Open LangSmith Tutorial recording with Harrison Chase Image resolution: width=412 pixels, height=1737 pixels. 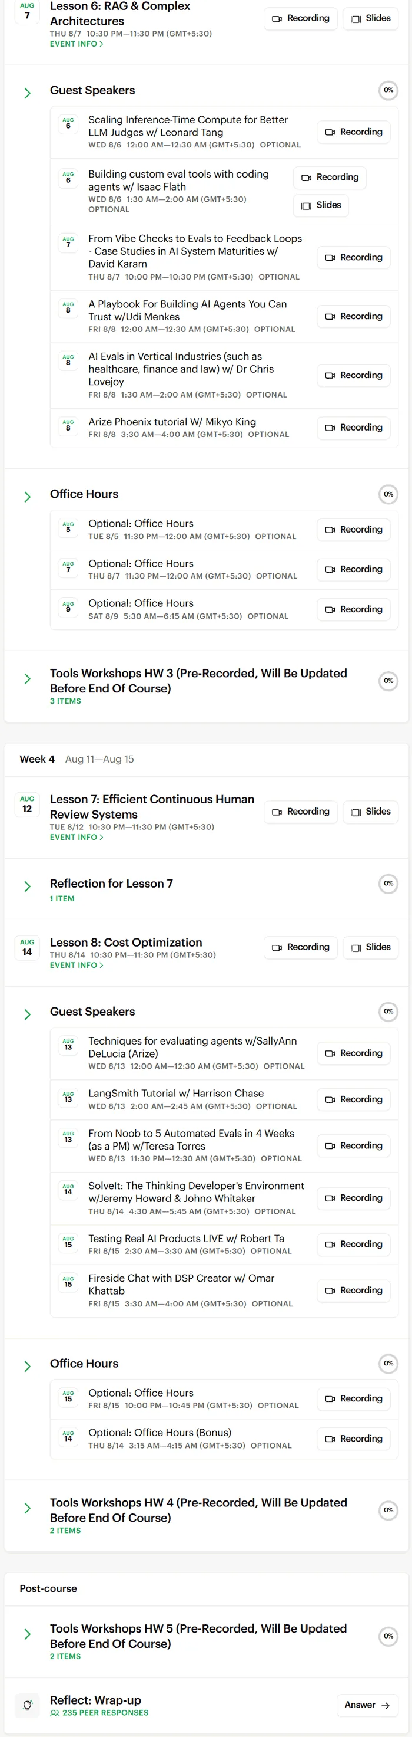tap(353, 1099)
